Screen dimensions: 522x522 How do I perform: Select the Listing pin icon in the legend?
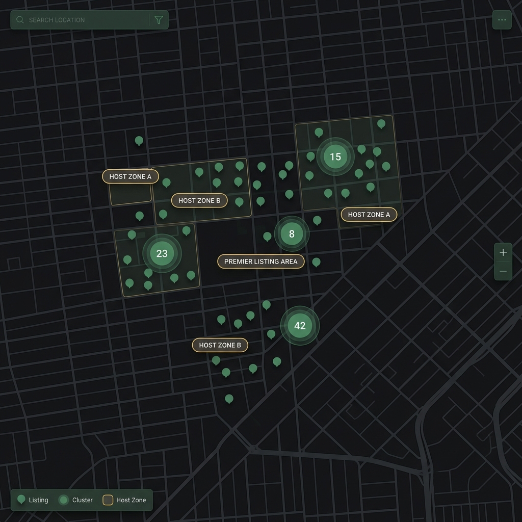click(x=20, y=500)
